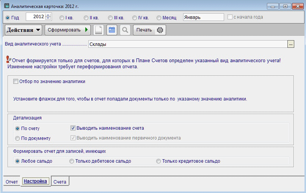Toggle Выводить наименование счета checkbox

tap(73, 128)
